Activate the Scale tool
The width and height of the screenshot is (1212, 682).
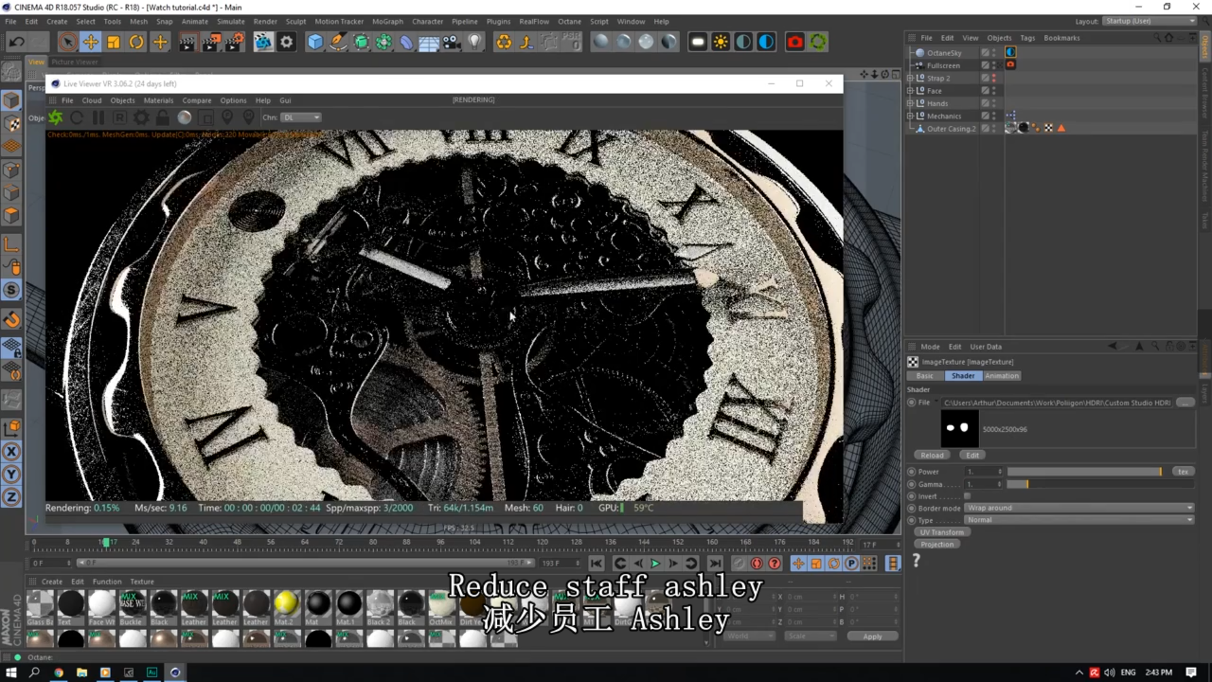tap(114, 42)
